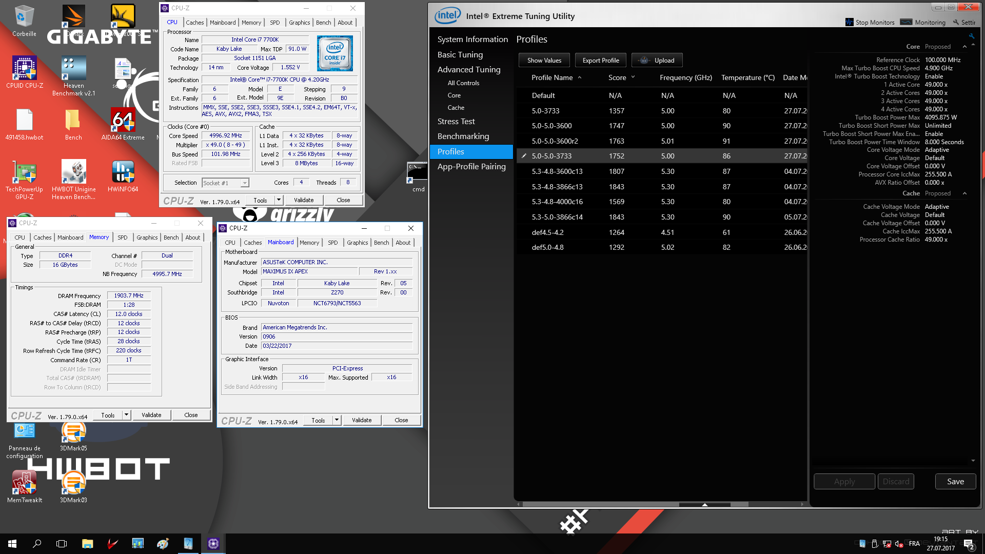Collapse the Cache proposed settings section
The height and width of the screenshot is (554, 985).
[964, 193]
